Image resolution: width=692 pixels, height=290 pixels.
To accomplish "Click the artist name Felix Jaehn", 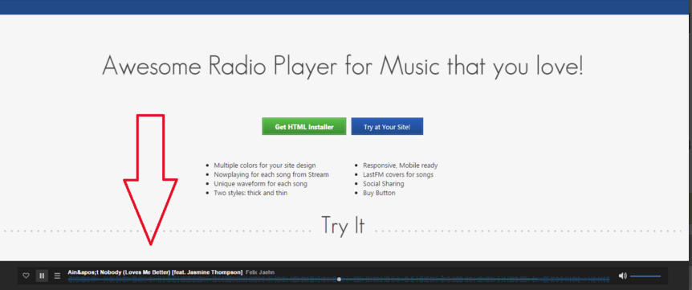I will click(x=260, y=272).
